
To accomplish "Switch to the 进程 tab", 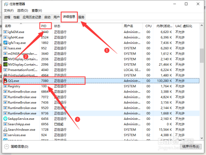I will coord(7,17).
